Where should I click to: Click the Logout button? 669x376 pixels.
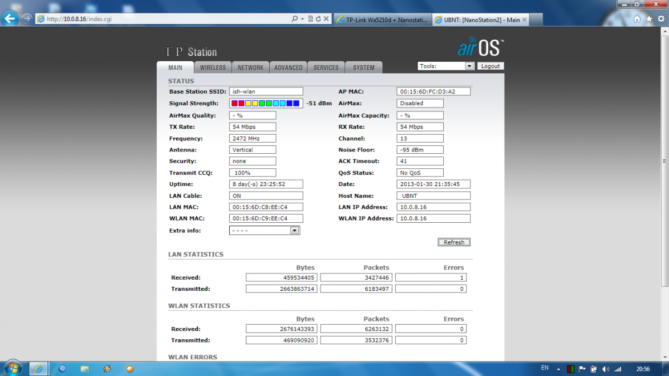(491, 66)
